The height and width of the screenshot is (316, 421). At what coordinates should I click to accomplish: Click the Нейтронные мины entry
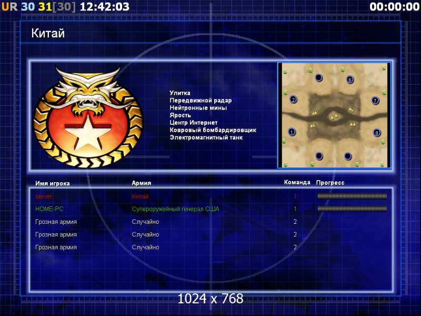(x=198, y=108)
